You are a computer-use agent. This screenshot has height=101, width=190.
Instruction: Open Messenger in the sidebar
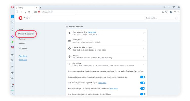tap(12, 36)
